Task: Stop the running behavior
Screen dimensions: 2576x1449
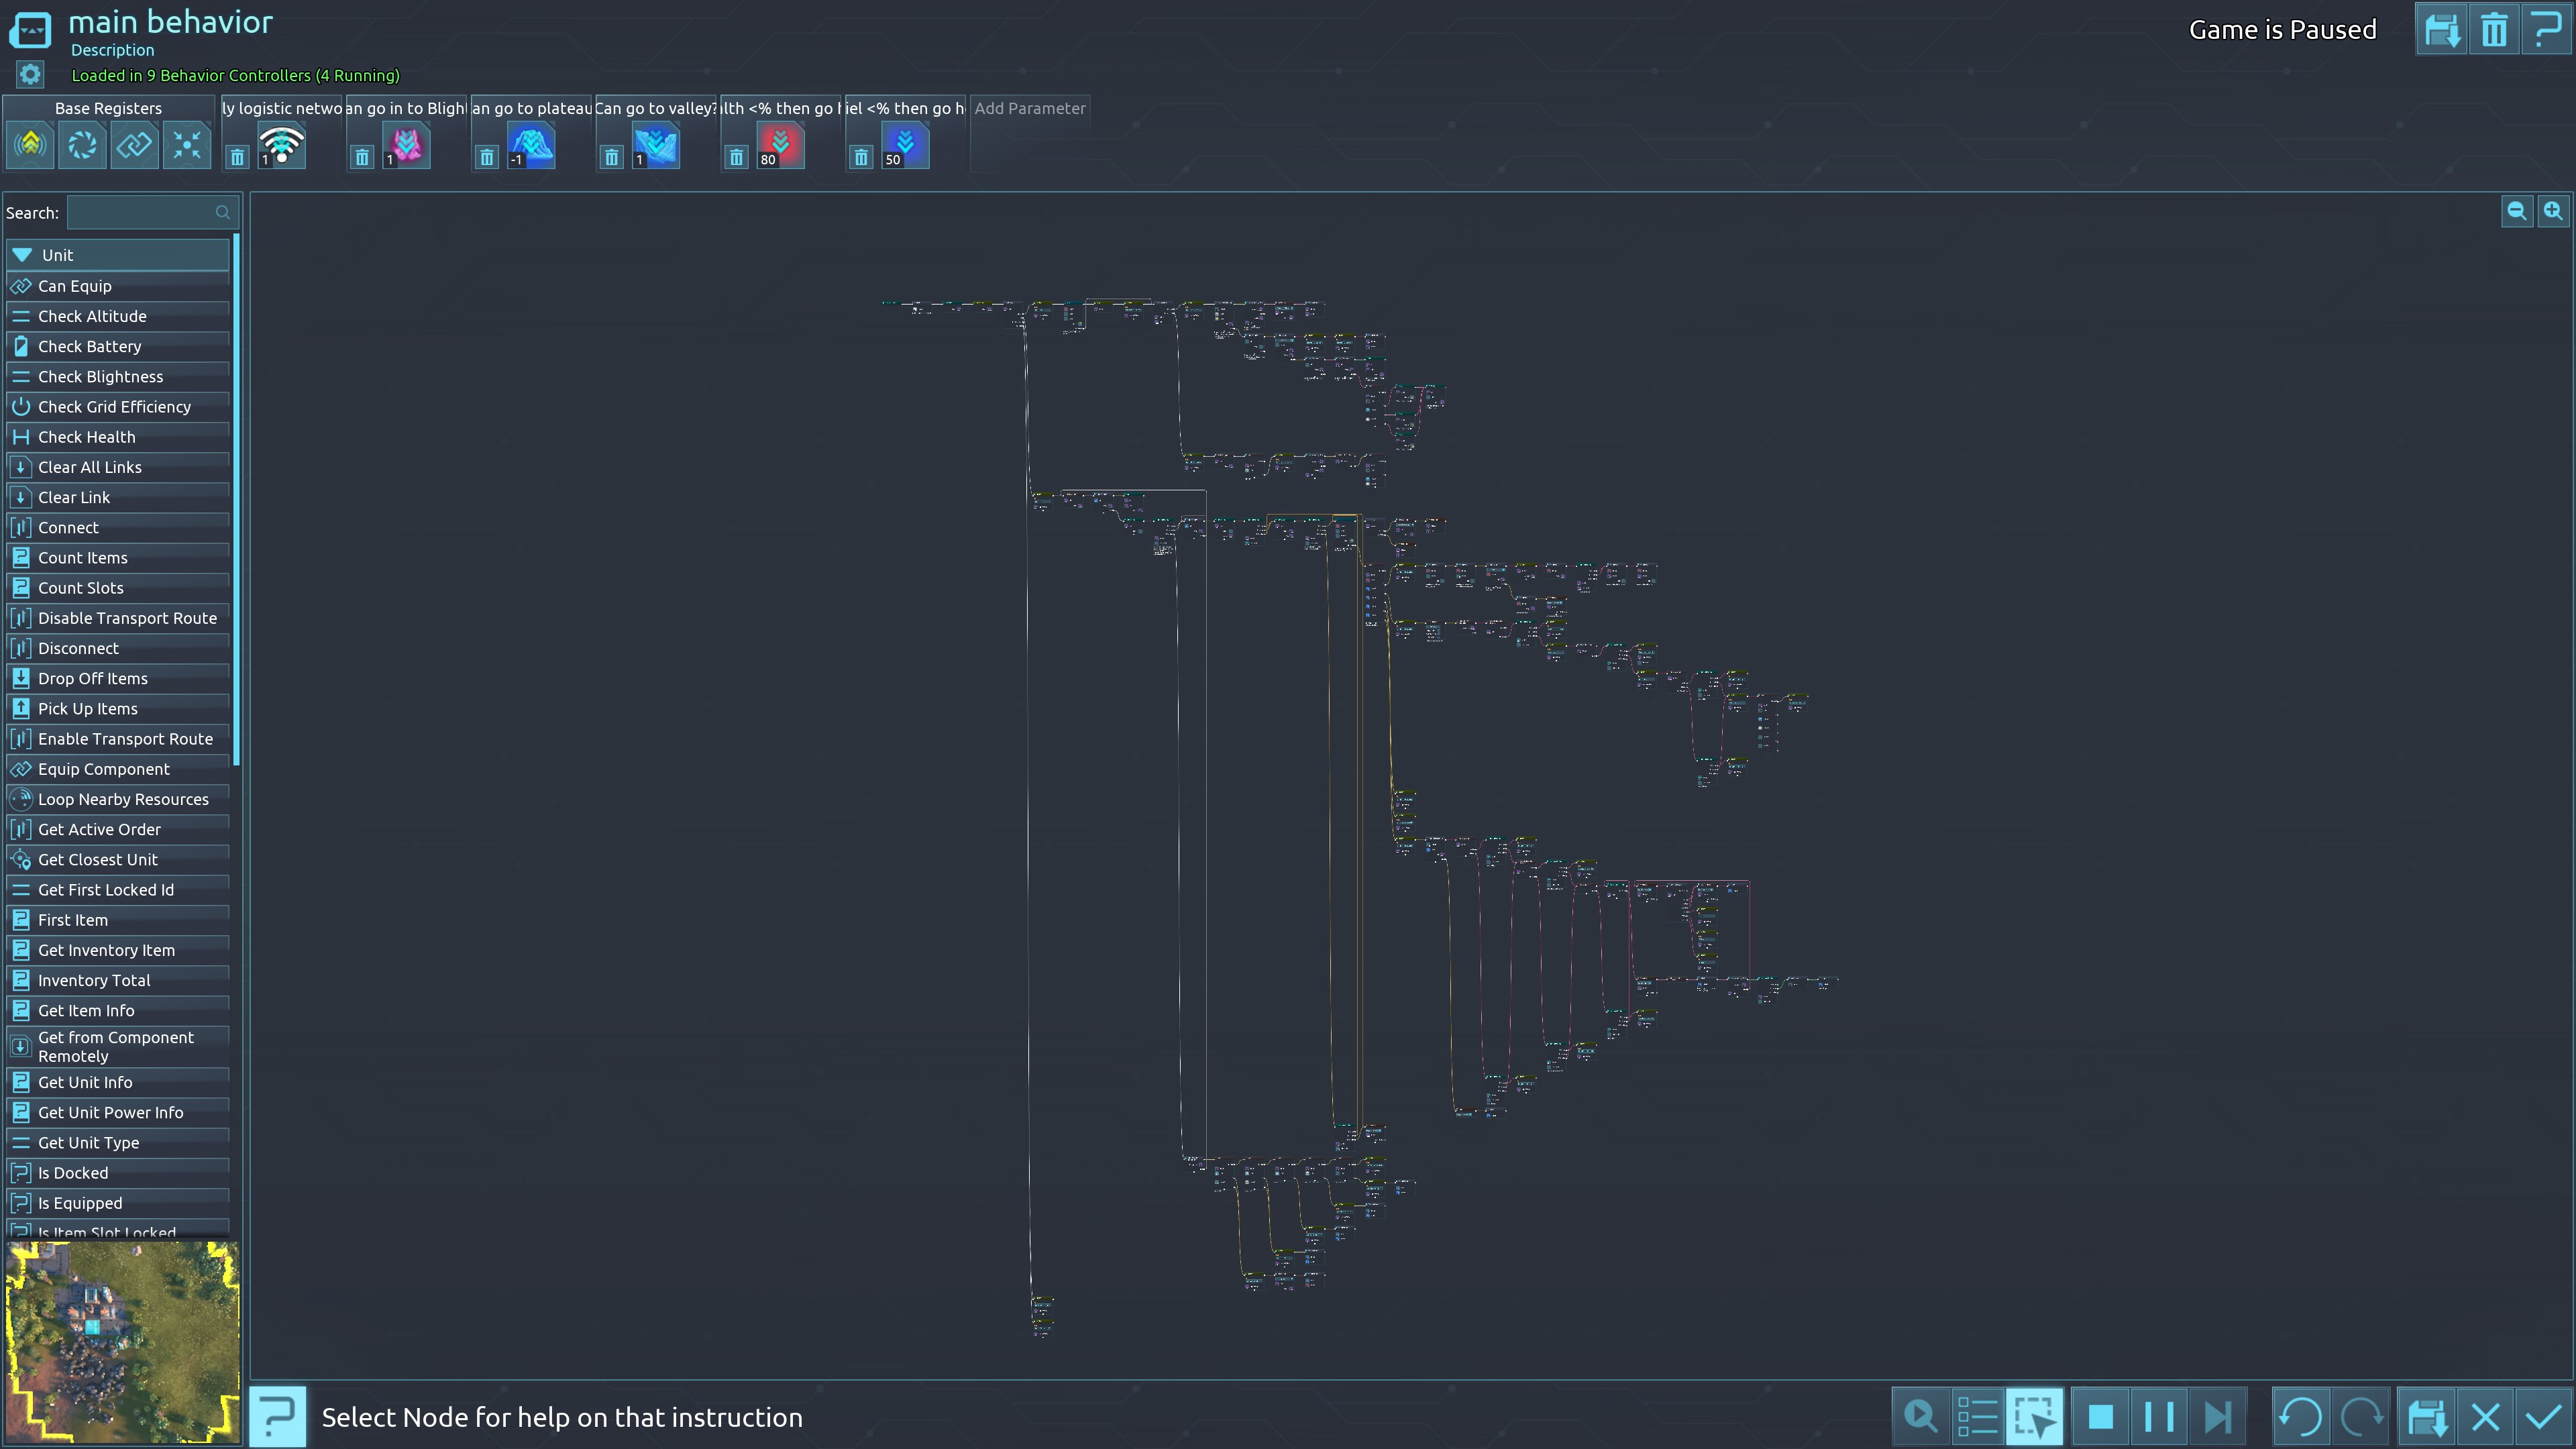Action: pos(2101,1417)
